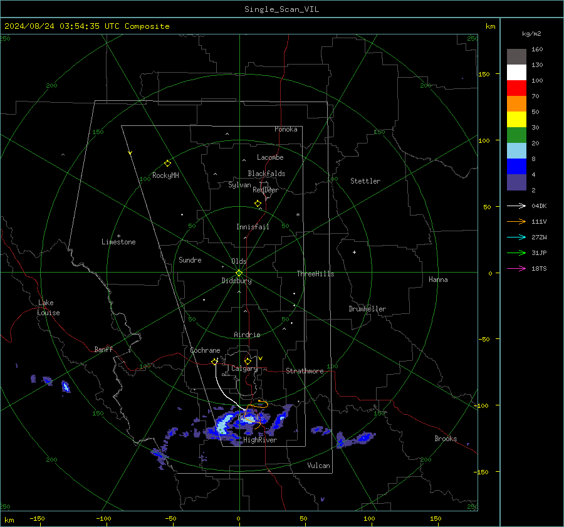Click the Innisfail town label
Viewport: 564px width, 527px height.
pyautogui.click(x=253, y=227)
